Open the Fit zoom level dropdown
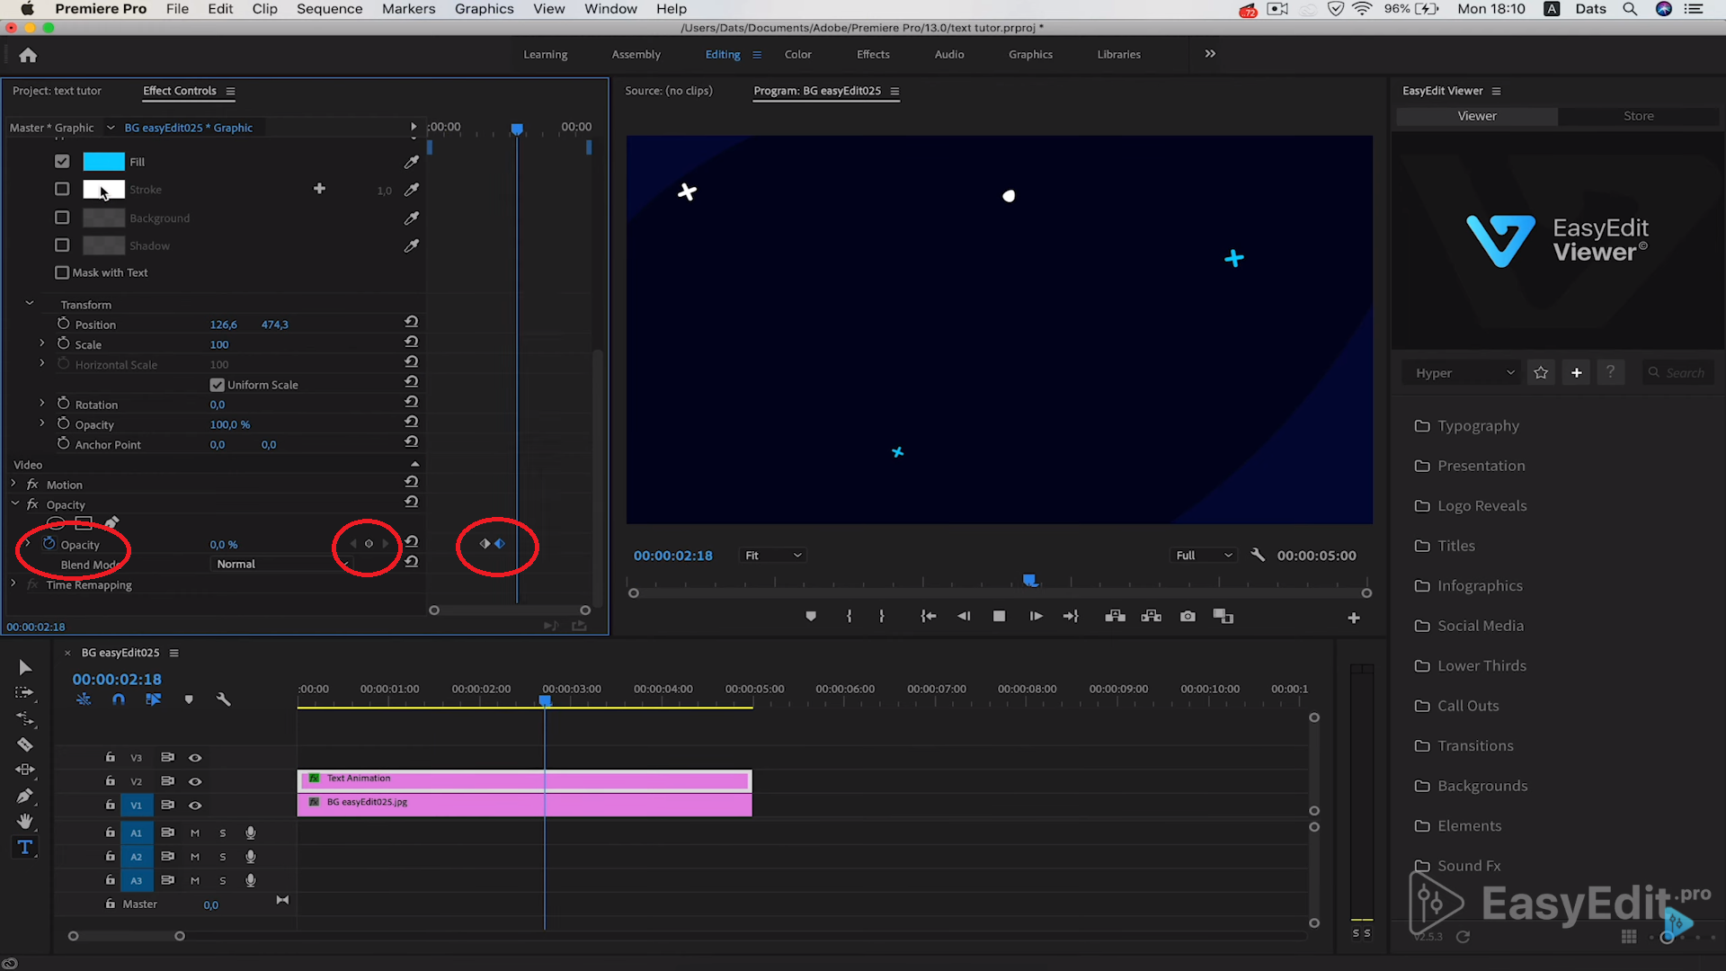 (x=771, y=556)
